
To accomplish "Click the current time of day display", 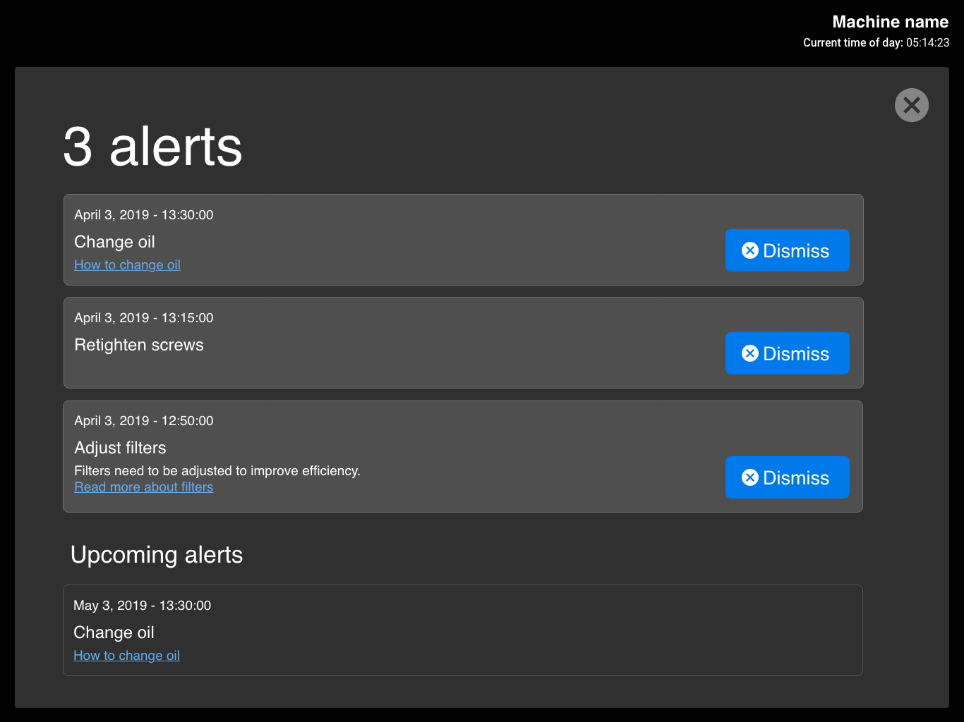I will (876, 43).
